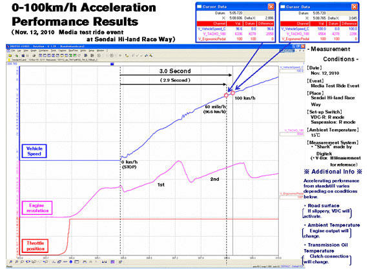This screenshot has height=271, width=381.
Task: Click the blue position marker above the graph
Action: 112,64
